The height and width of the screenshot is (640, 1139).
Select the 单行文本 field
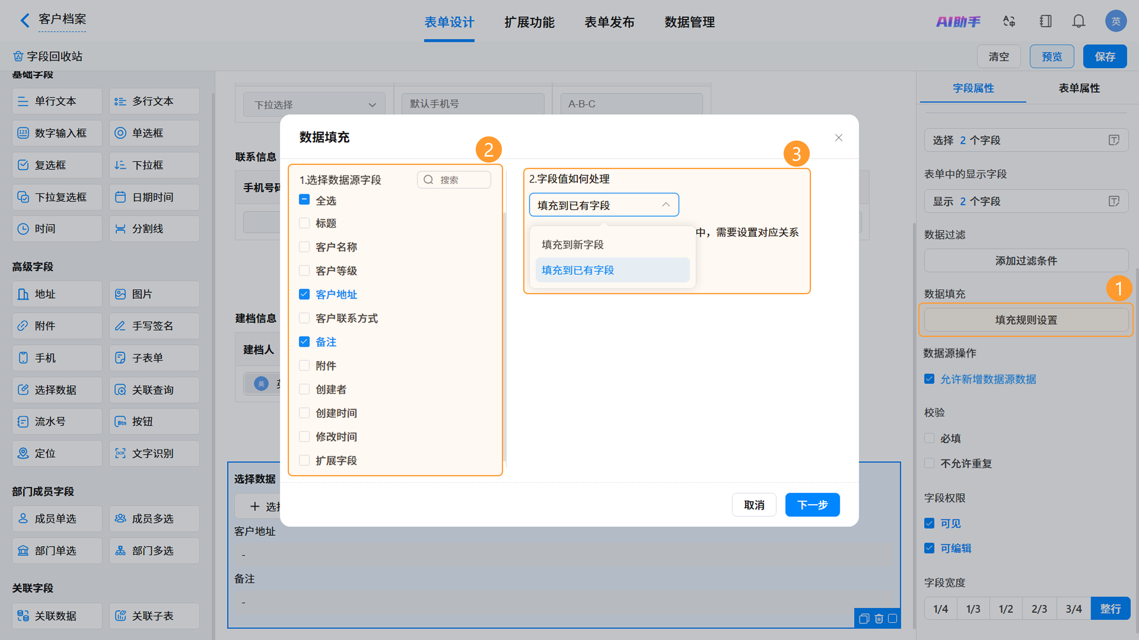click(x=57, y=101)
